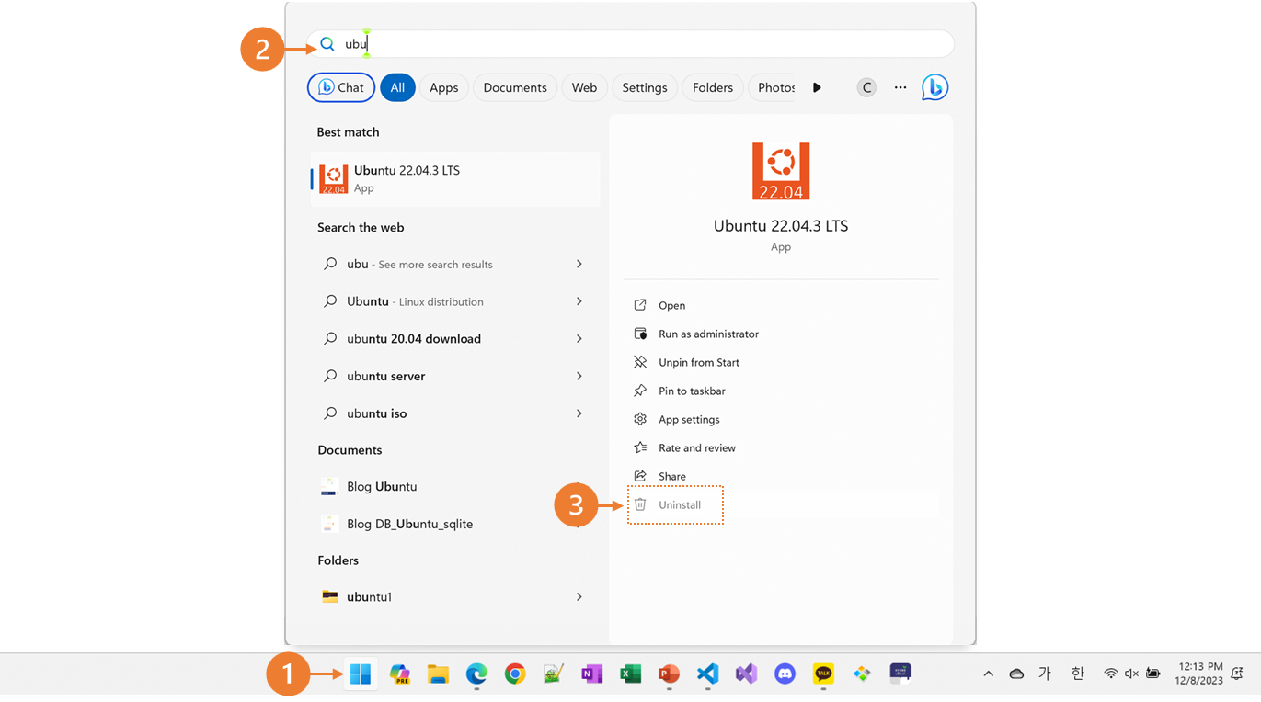This screenshot has height=702, width=1261.
Task: Select the Ubuntu 22.04.3 LTS best match
Action: (x=455, y=179)
